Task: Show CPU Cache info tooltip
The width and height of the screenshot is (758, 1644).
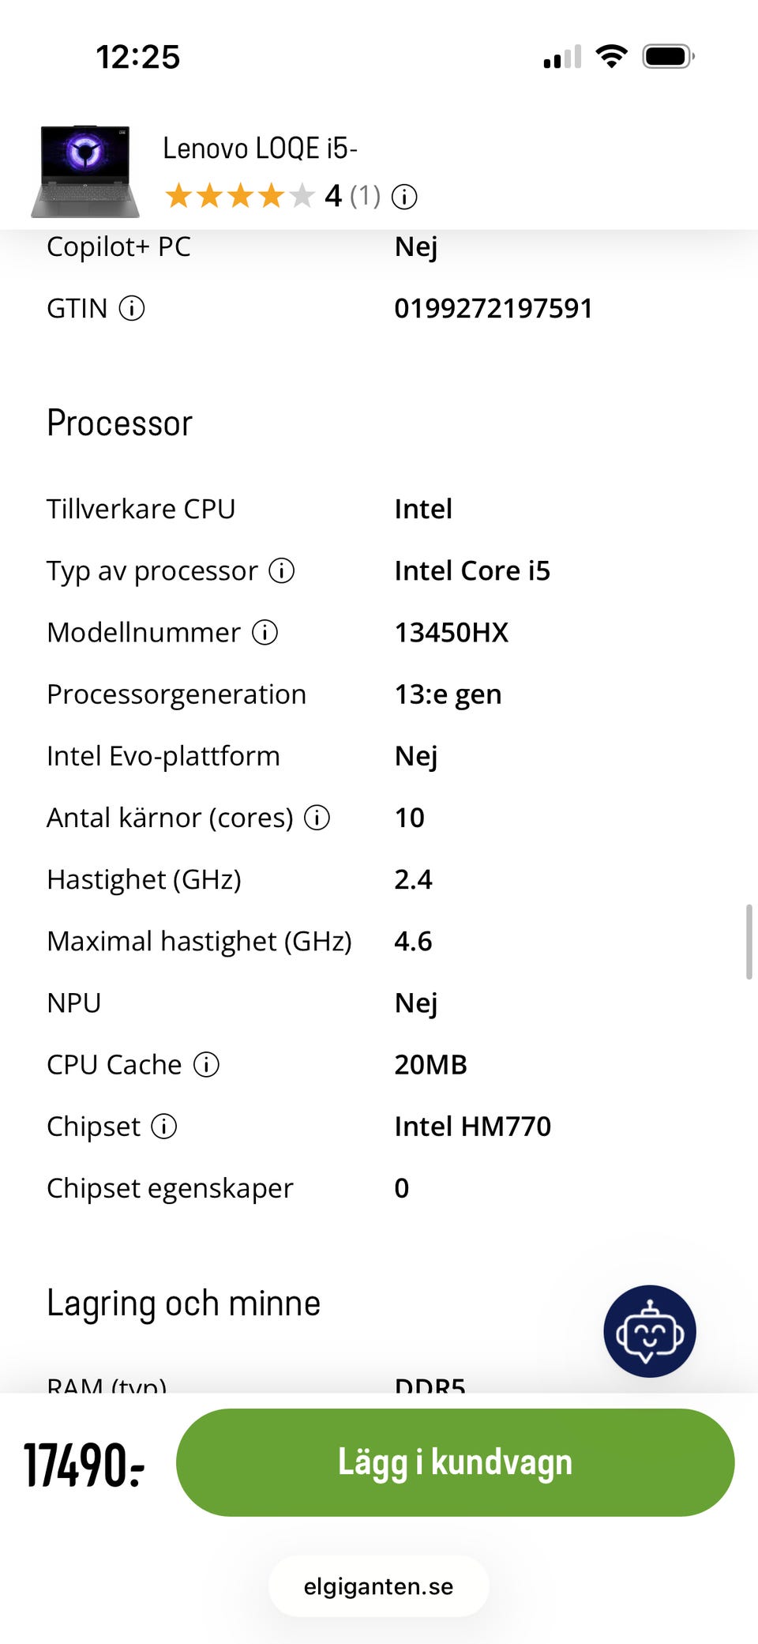Action: tap(207, 1065)
